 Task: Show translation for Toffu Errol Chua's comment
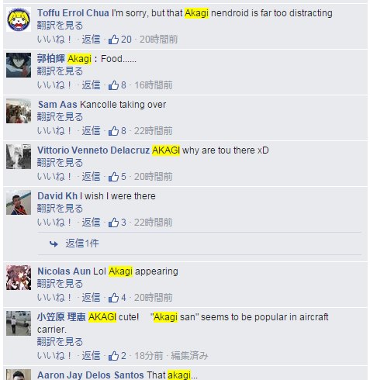[60, 26]
